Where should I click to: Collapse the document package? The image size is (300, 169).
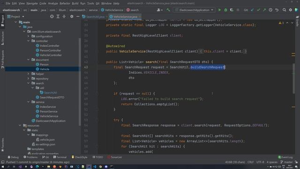28,60
